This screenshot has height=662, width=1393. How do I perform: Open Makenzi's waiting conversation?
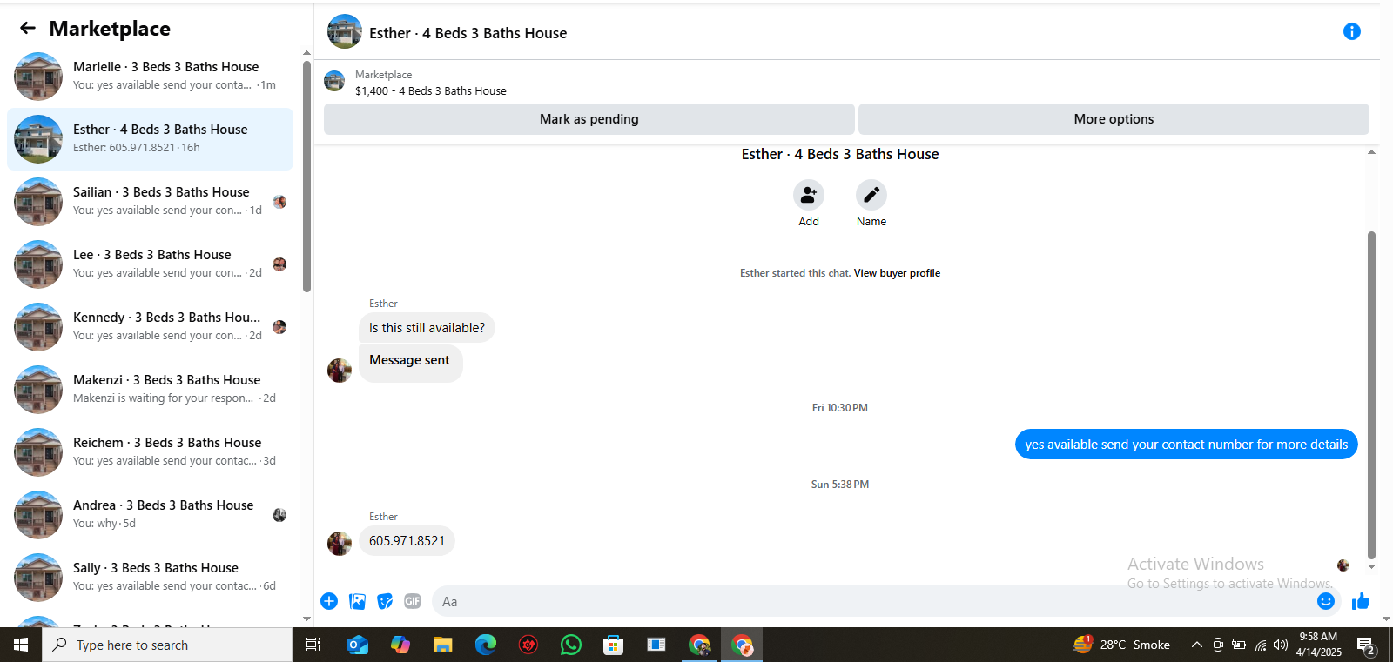(x=150, y=390)
